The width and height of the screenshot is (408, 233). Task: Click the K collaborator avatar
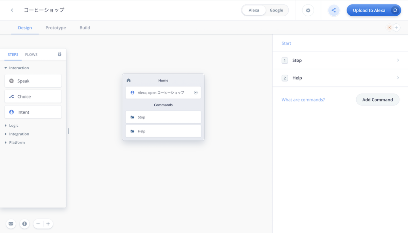[389, 28]
